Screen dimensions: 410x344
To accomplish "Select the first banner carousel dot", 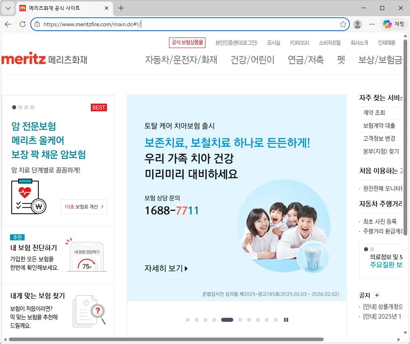I will [188, 320].
